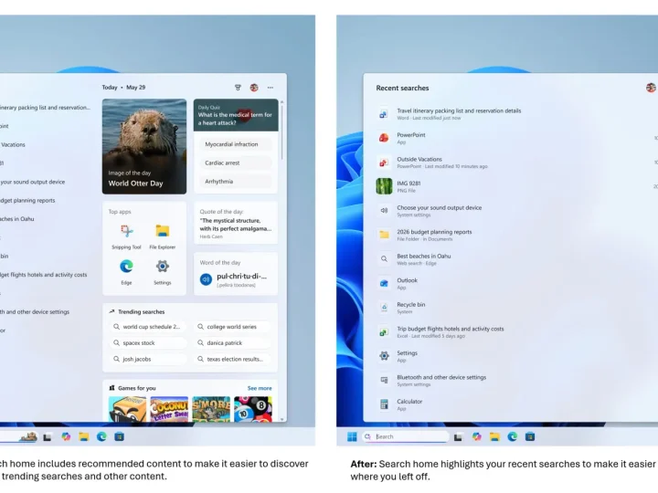Open File Explorer on the right taskbar
This screenshot has height=493, width=658.
[494, 436]
